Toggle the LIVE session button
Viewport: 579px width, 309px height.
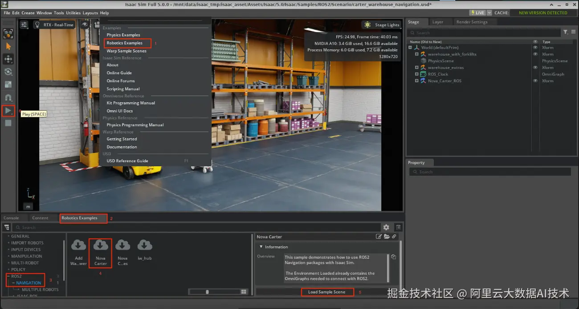coord(477,13)
